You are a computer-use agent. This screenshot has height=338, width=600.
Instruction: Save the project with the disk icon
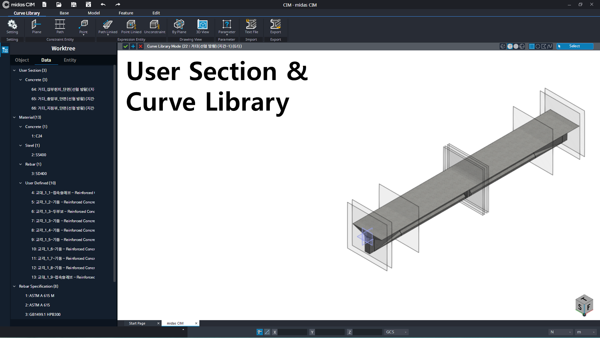(x=73, y=4)
